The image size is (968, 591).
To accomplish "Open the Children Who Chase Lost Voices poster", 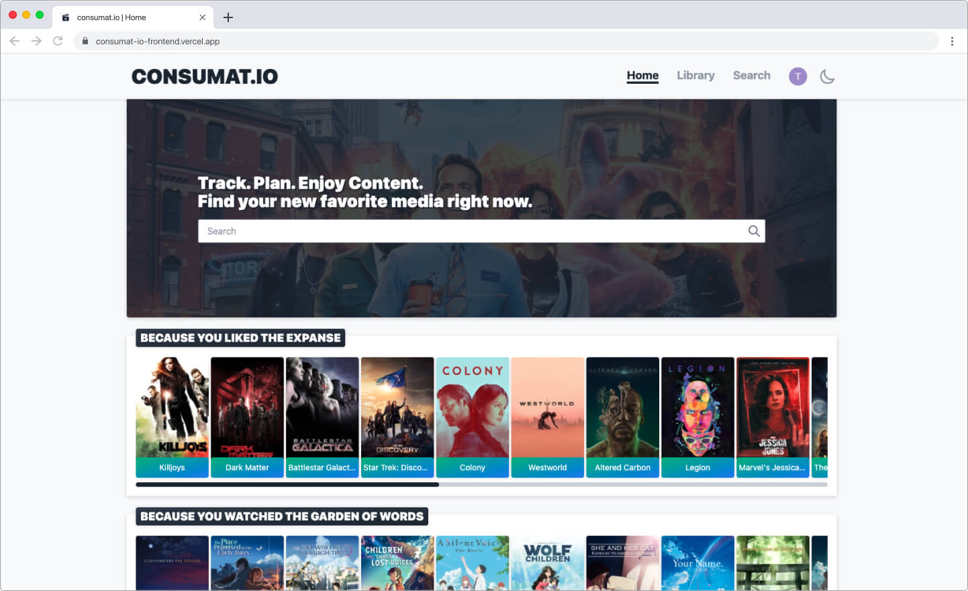I will 397,563.
